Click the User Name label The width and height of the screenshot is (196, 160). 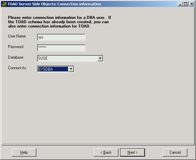tap(17, 36)
